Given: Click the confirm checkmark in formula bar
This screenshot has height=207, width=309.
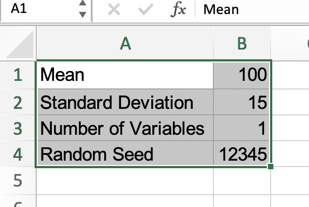Looking at the screenshot, I should click(146, 9).
